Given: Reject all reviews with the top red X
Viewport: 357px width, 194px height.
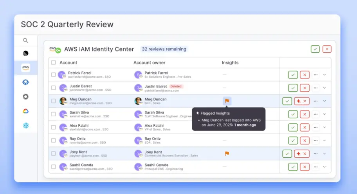Looking at the screenshot, I should tap(327, 49).
